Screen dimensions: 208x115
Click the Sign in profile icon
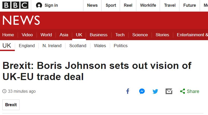[x=39, y=5]
